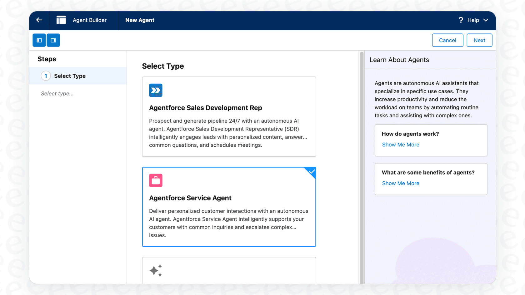Select the Agentforce Sales Development Rep card
The width and height of the screenshot is (525, 295).
coord(229,117)
